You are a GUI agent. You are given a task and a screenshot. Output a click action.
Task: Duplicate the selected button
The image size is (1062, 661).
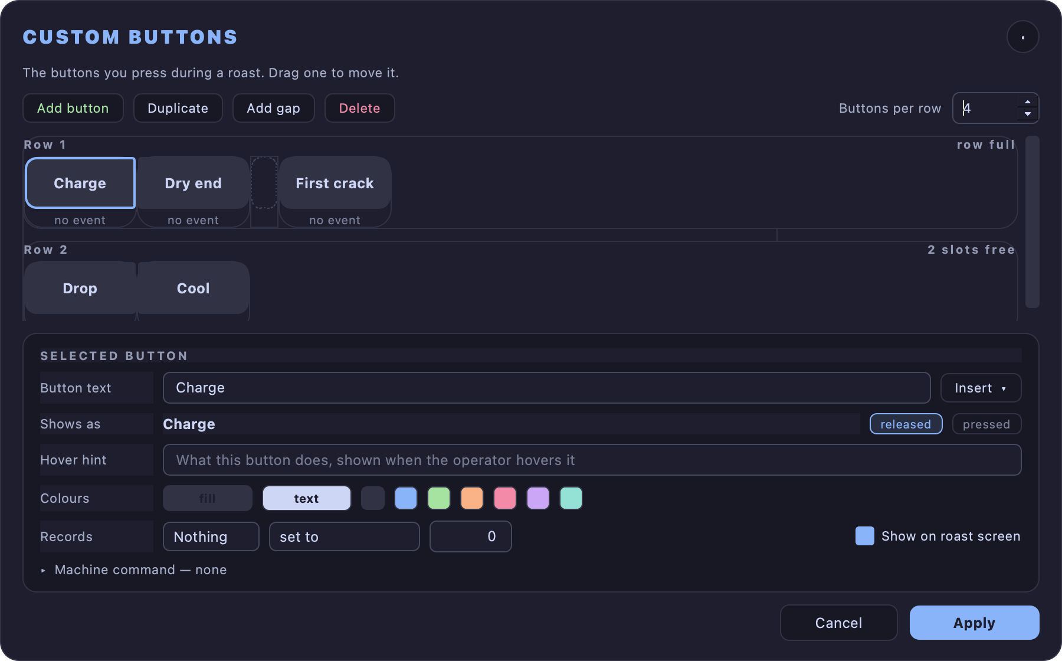tap(178, 108)
